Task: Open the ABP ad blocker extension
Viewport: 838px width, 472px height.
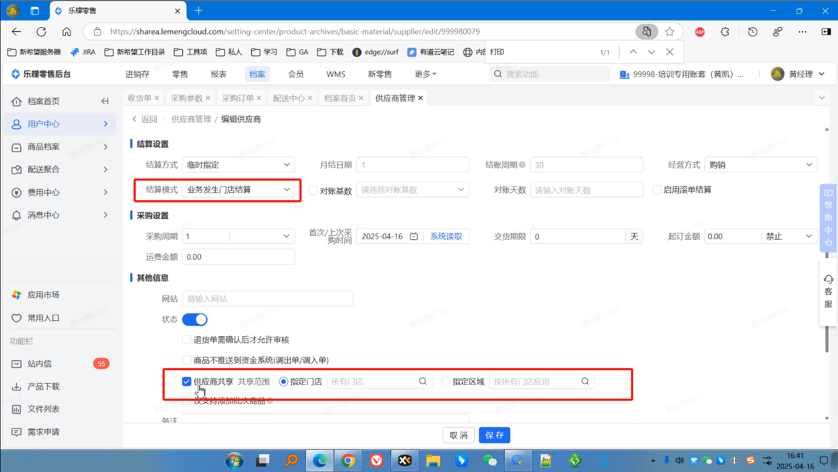Action: tap(700, 32)
